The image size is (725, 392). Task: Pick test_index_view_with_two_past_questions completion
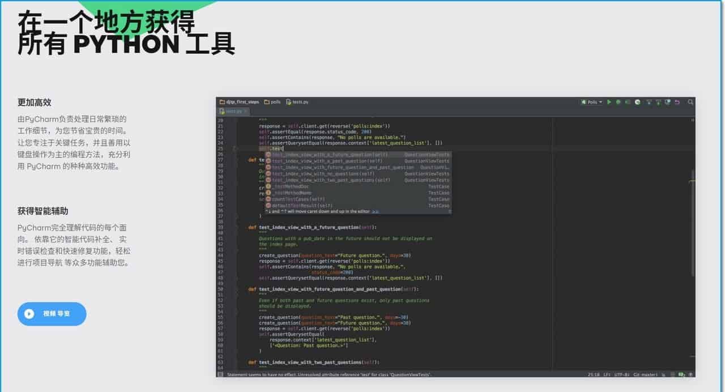[x=358, y=180]
